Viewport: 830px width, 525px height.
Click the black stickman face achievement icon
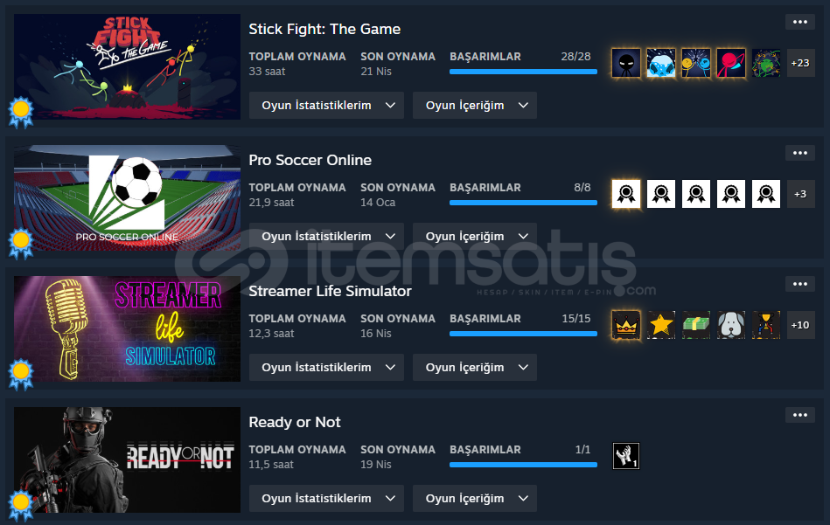point(626,63)
